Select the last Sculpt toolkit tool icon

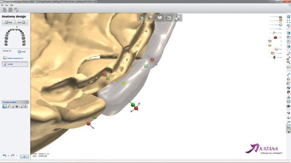point(25,106)
